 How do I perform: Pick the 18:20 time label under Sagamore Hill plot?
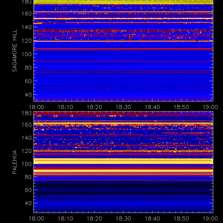click(94, 107)
